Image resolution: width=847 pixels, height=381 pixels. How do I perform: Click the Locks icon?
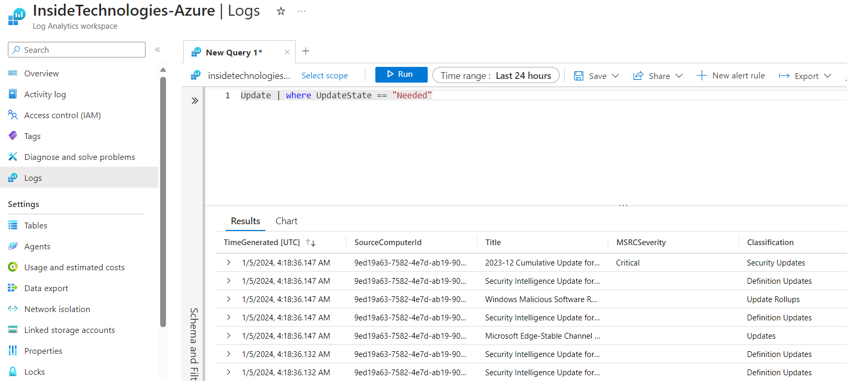13,372
